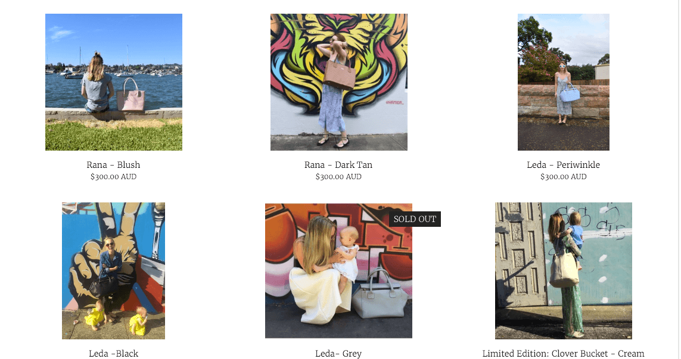
Task: Click the SOLD OUT badge on Leda Grey
Action: click(x=415, y=219)
